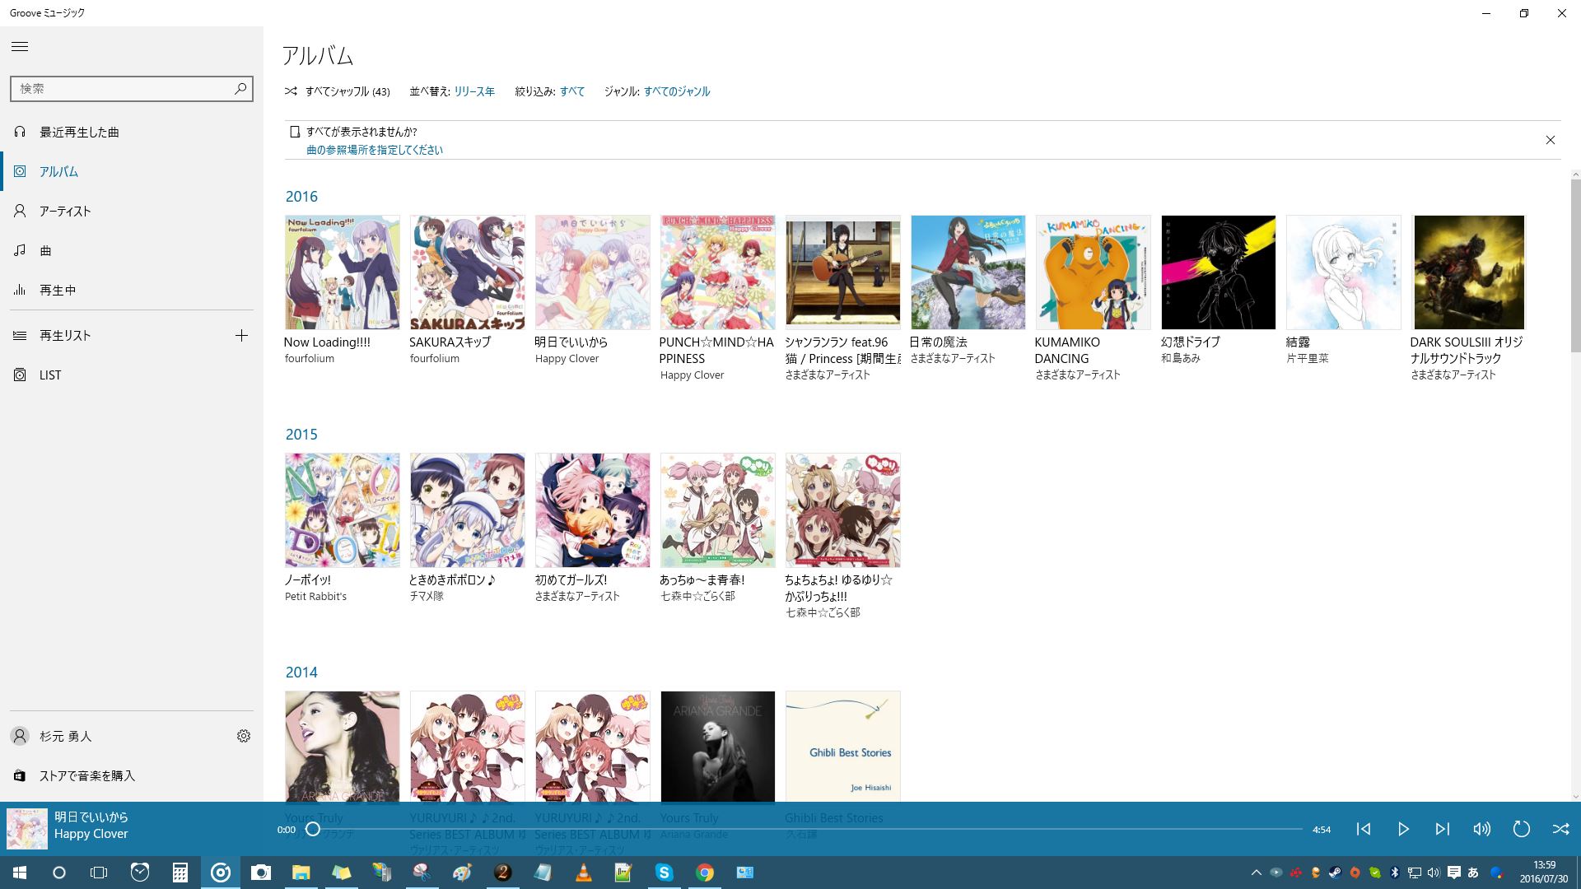
Task: Skip to previous track
Action: click(1364, 829)
